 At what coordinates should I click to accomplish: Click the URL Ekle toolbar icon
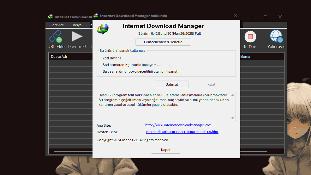click(56, 36)
